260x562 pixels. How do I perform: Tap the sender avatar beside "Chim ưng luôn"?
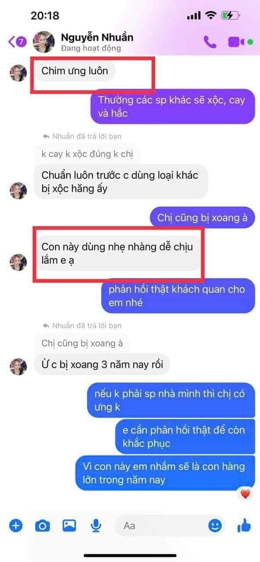[18, 72]
